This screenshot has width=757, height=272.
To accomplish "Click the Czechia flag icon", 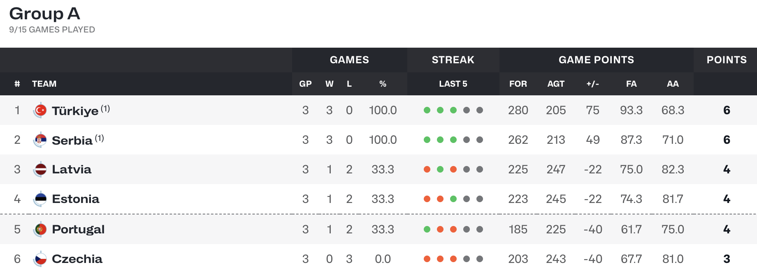I will click(40, 259).
